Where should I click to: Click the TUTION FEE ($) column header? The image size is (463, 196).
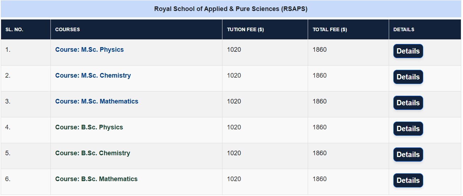coord(246,29)
